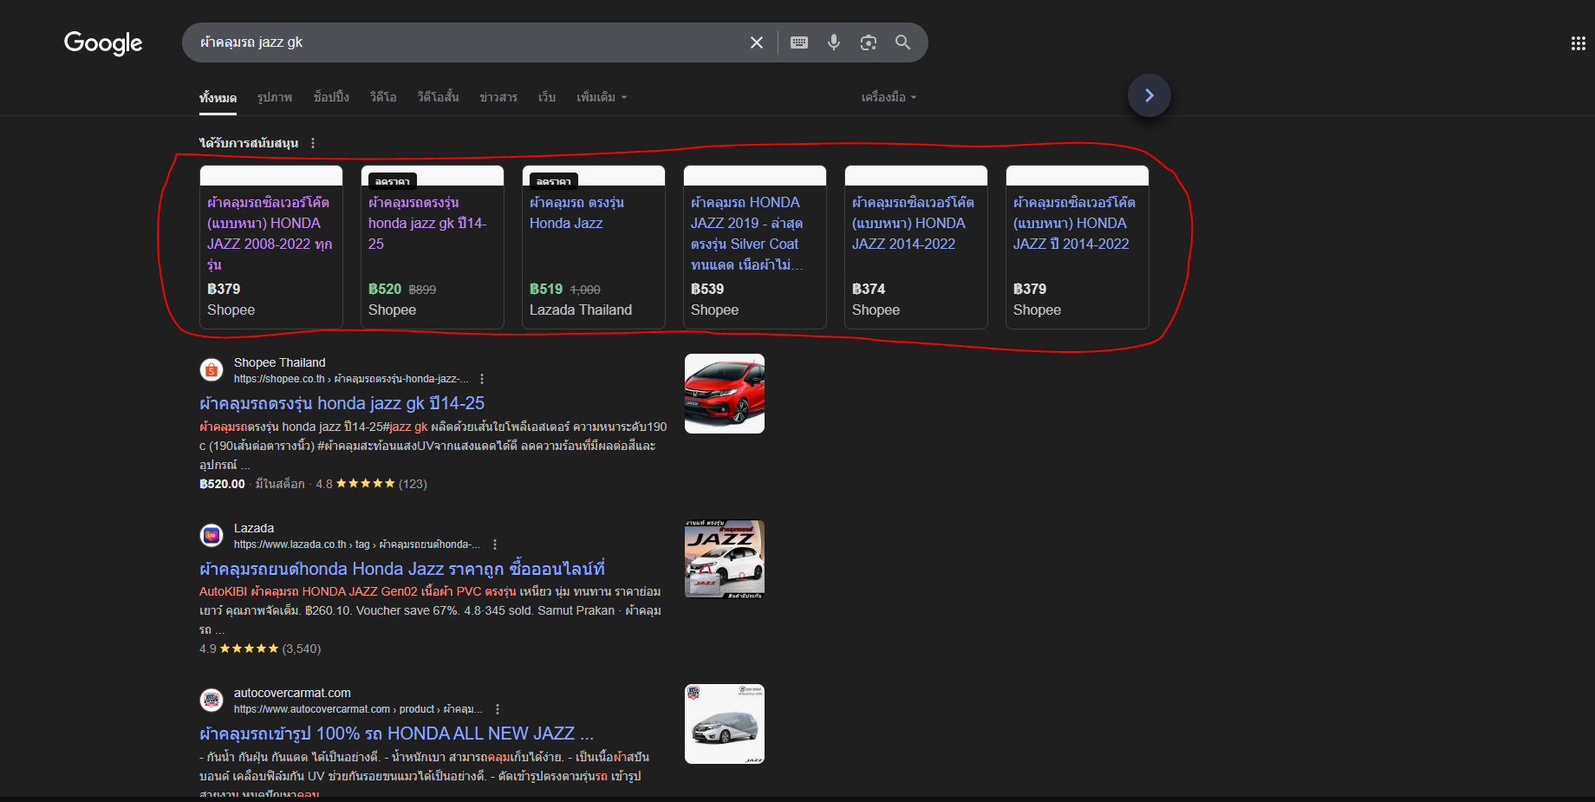The image size is (1595, 802).
Task: Click the autocovercarmat.com favicon
Action: (212, 701)
